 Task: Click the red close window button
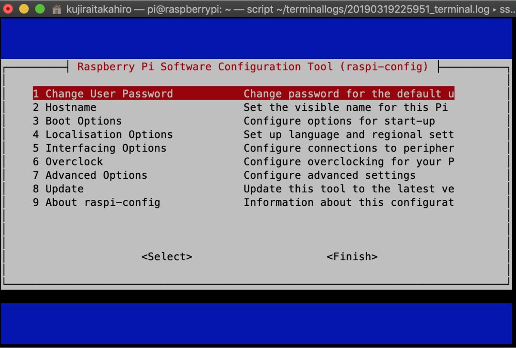(x=9, y=8)
